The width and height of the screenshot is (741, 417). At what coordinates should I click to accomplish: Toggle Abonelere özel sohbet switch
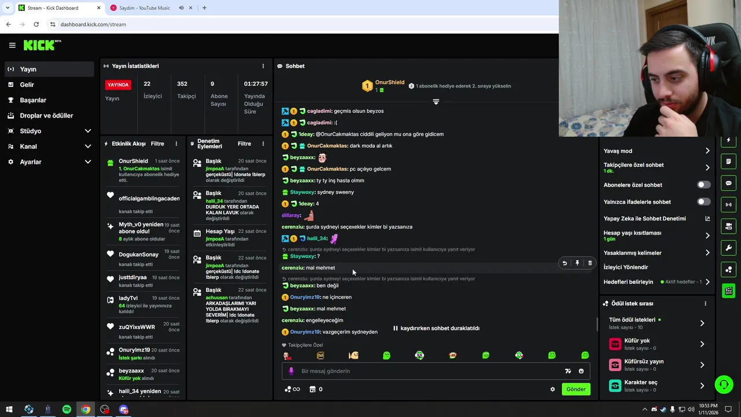[703, 185]
